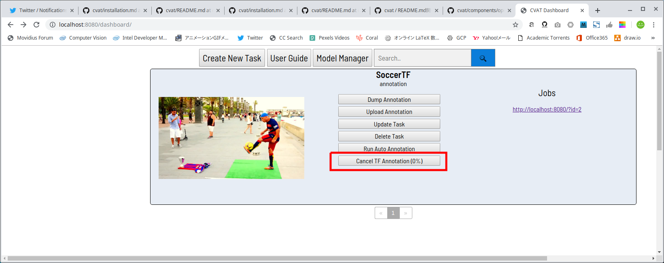Open the blue M extension

pyautogui.click(x=583, y=25)
